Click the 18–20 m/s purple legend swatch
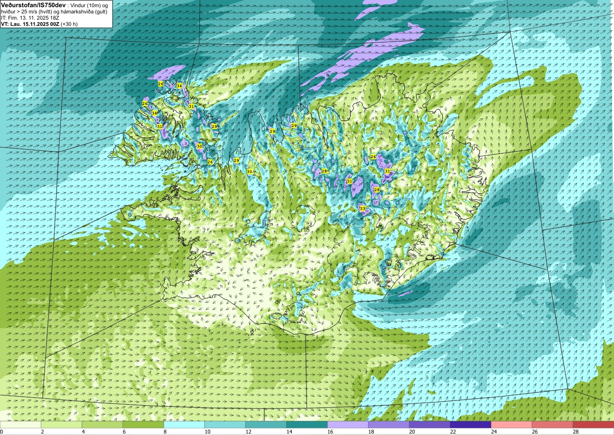The height and width of the screenshot is (435, 614). tap(389, 424)
